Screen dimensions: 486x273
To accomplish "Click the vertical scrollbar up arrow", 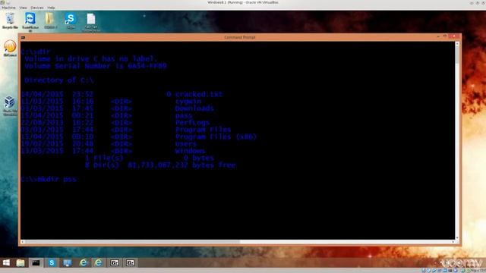I will click(457, 44).
